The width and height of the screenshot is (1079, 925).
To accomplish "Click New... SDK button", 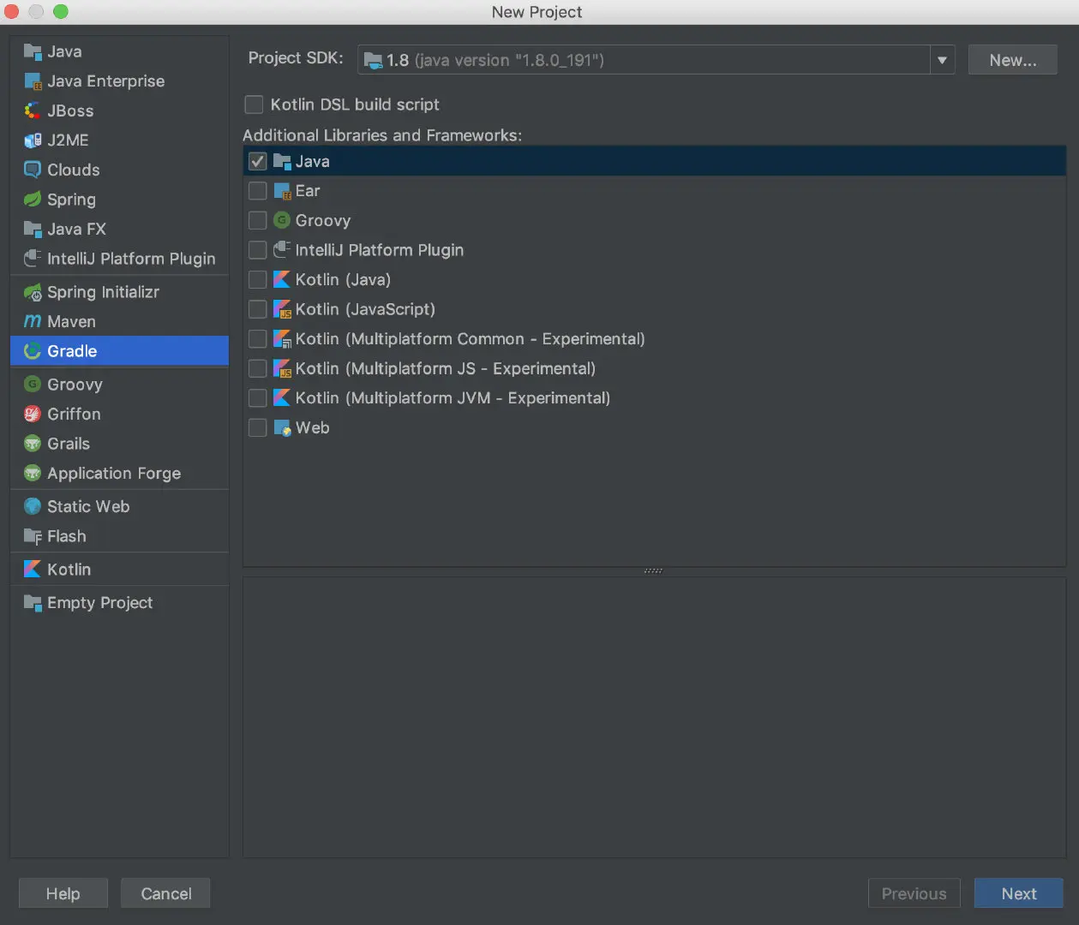I will pyautogui.click(x=1012, y=60).
